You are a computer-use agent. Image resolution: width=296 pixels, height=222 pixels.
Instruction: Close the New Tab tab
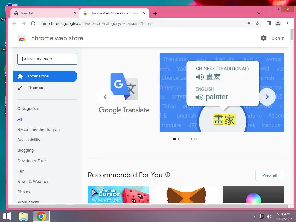[x=75, y=13]
